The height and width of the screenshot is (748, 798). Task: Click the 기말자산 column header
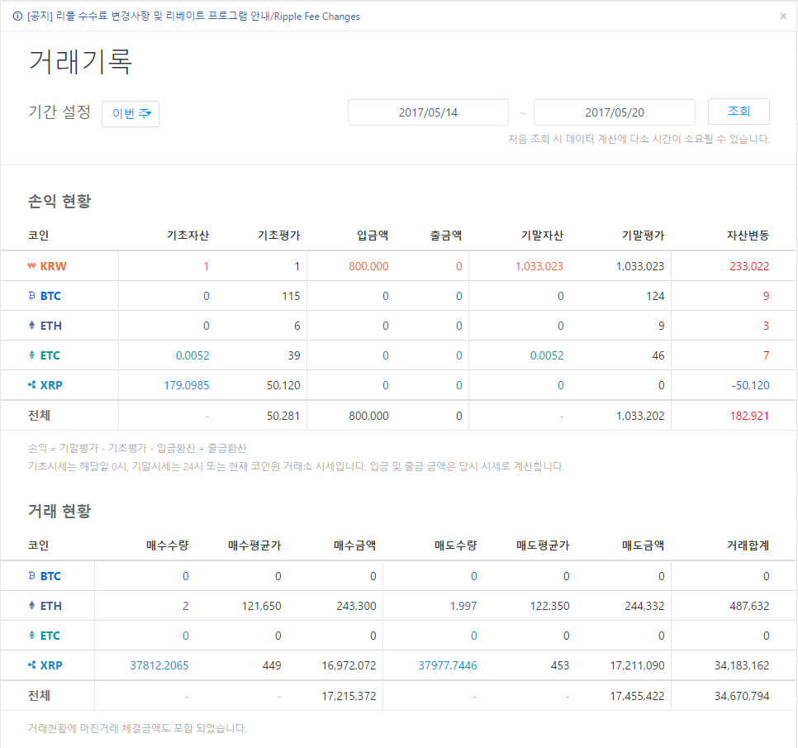tap(543, 236)
